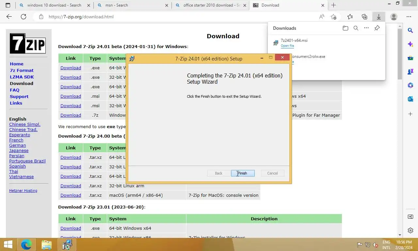
Task: Download macOS .tar.xz console version
Action: [71, 195]
